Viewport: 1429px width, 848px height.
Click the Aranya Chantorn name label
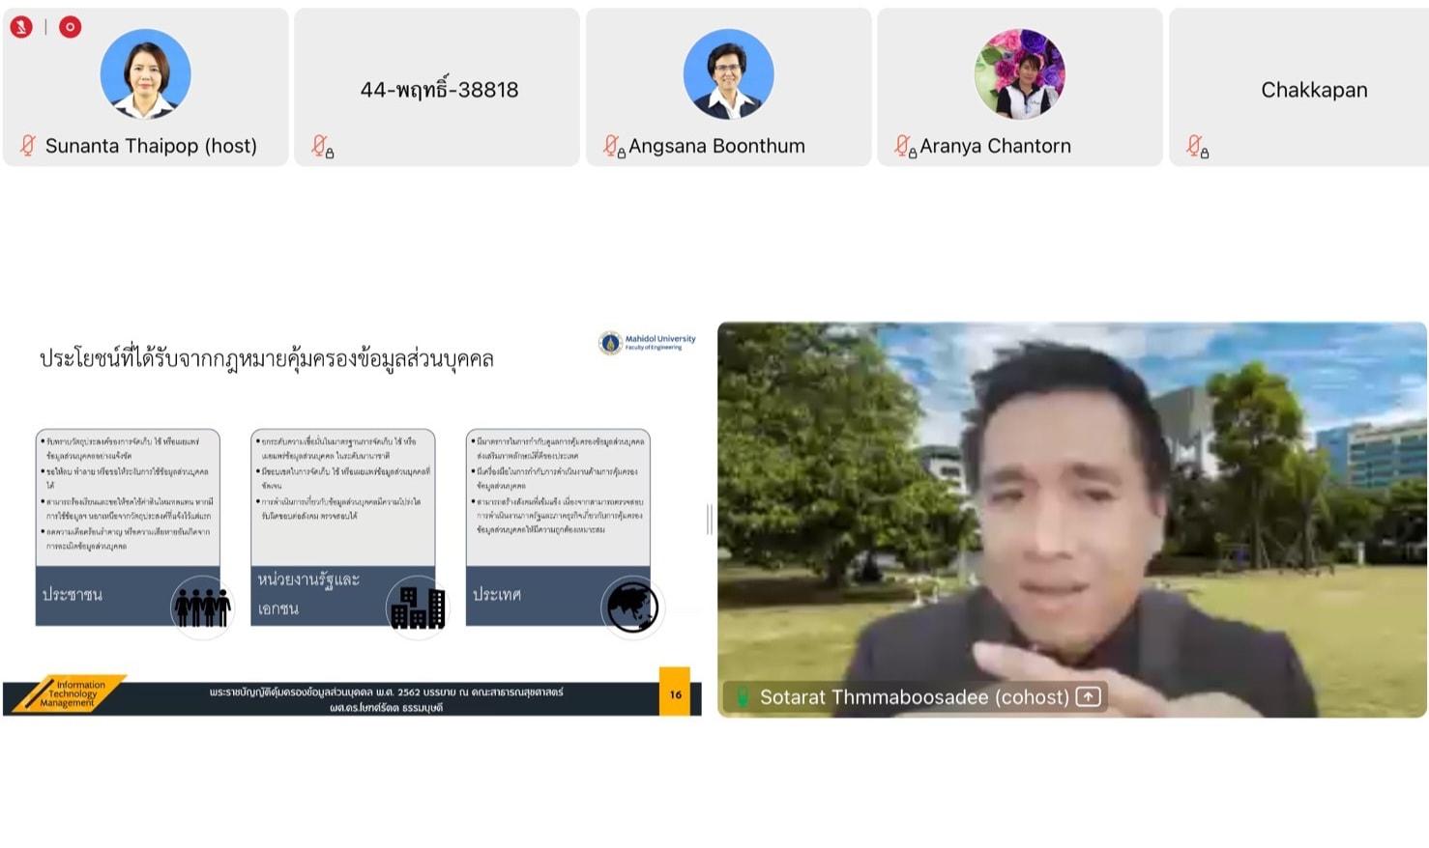[995, 146]
